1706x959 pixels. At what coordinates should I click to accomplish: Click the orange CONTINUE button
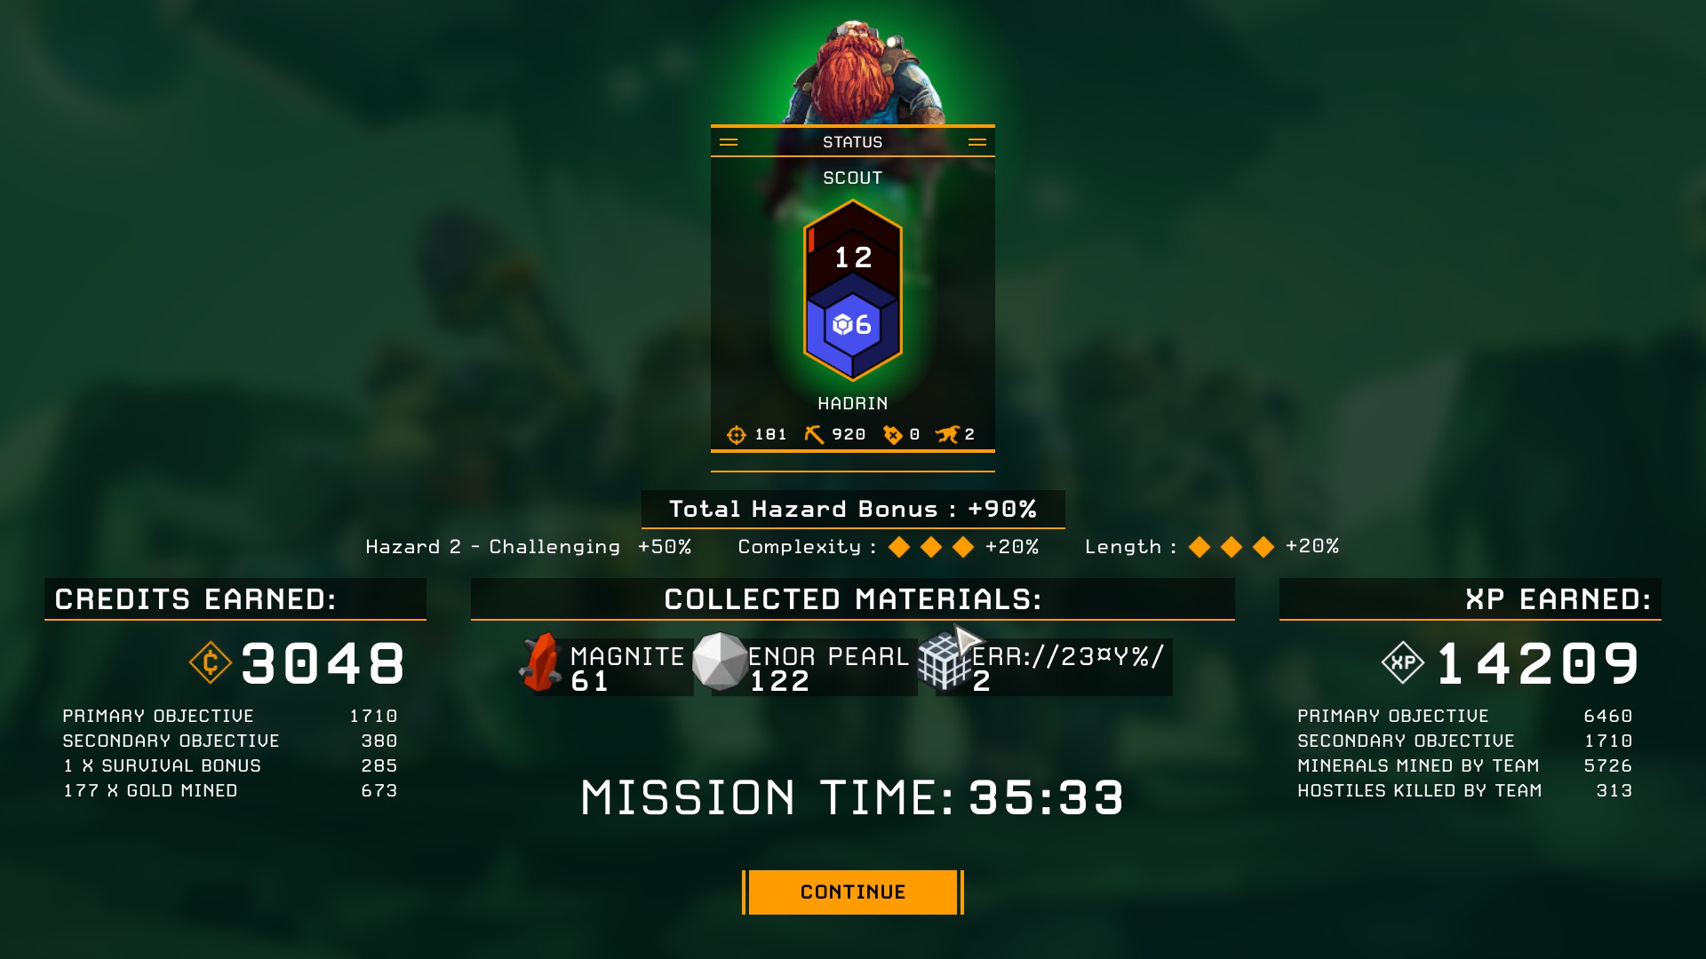pyautogui.click(x=853, y=892)
